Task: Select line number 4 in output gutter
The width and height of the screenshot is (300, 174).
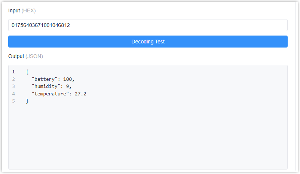Action: click(13, 94)
